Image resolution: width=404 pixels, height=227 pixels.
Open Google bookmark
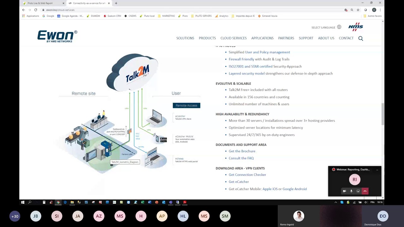(48, 16)
